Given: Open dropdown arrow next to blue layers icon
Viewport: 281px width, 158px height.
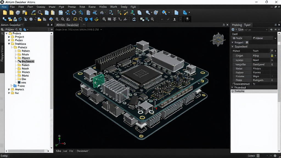Looking at the screenshot, I should [189, 13].
